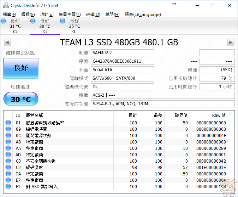Viewport: 238px width, 197px height.
Task: Close the CrystalDiskInfo window
Action: pos(230,5)
